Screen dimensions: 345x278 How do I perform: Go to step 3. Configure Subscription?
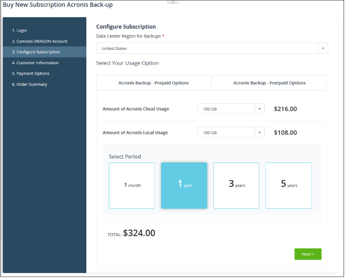coord(45,52)
